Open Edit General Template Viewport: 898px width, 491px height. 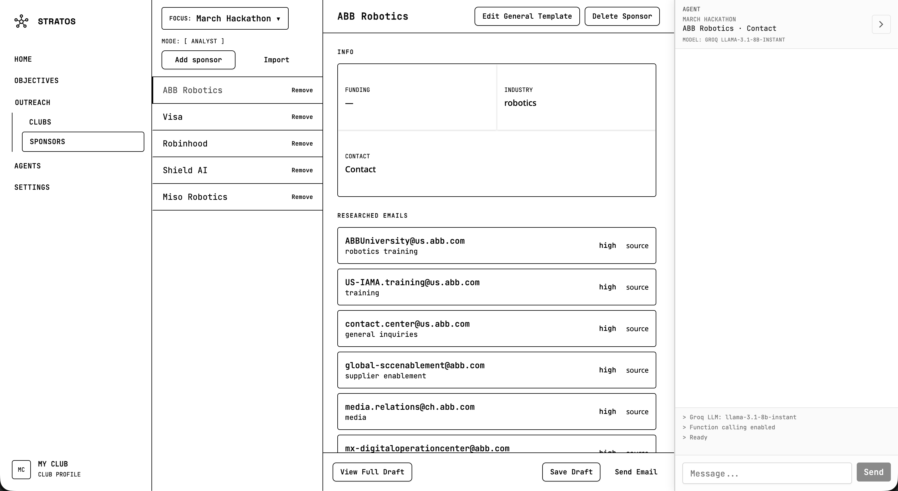pos(527,16)
